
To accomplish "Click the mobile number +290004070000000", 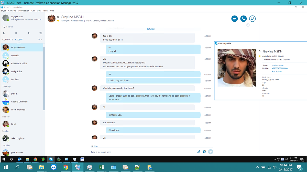I will [x=280, y=68].
